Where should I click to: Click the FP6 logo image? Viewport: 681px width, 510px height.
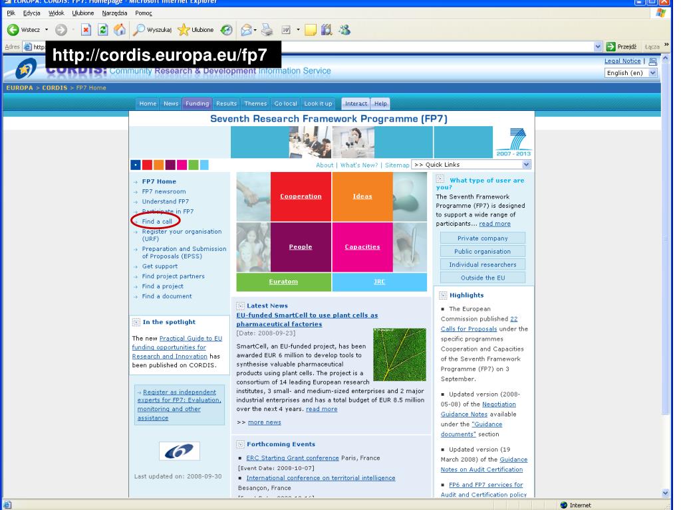click(x=180, y=451)
